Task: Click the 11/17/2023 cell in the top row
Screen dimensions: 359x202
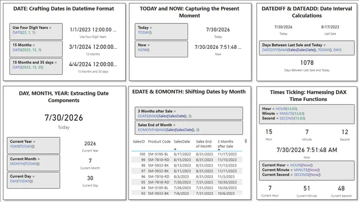Action: (227, 154)
